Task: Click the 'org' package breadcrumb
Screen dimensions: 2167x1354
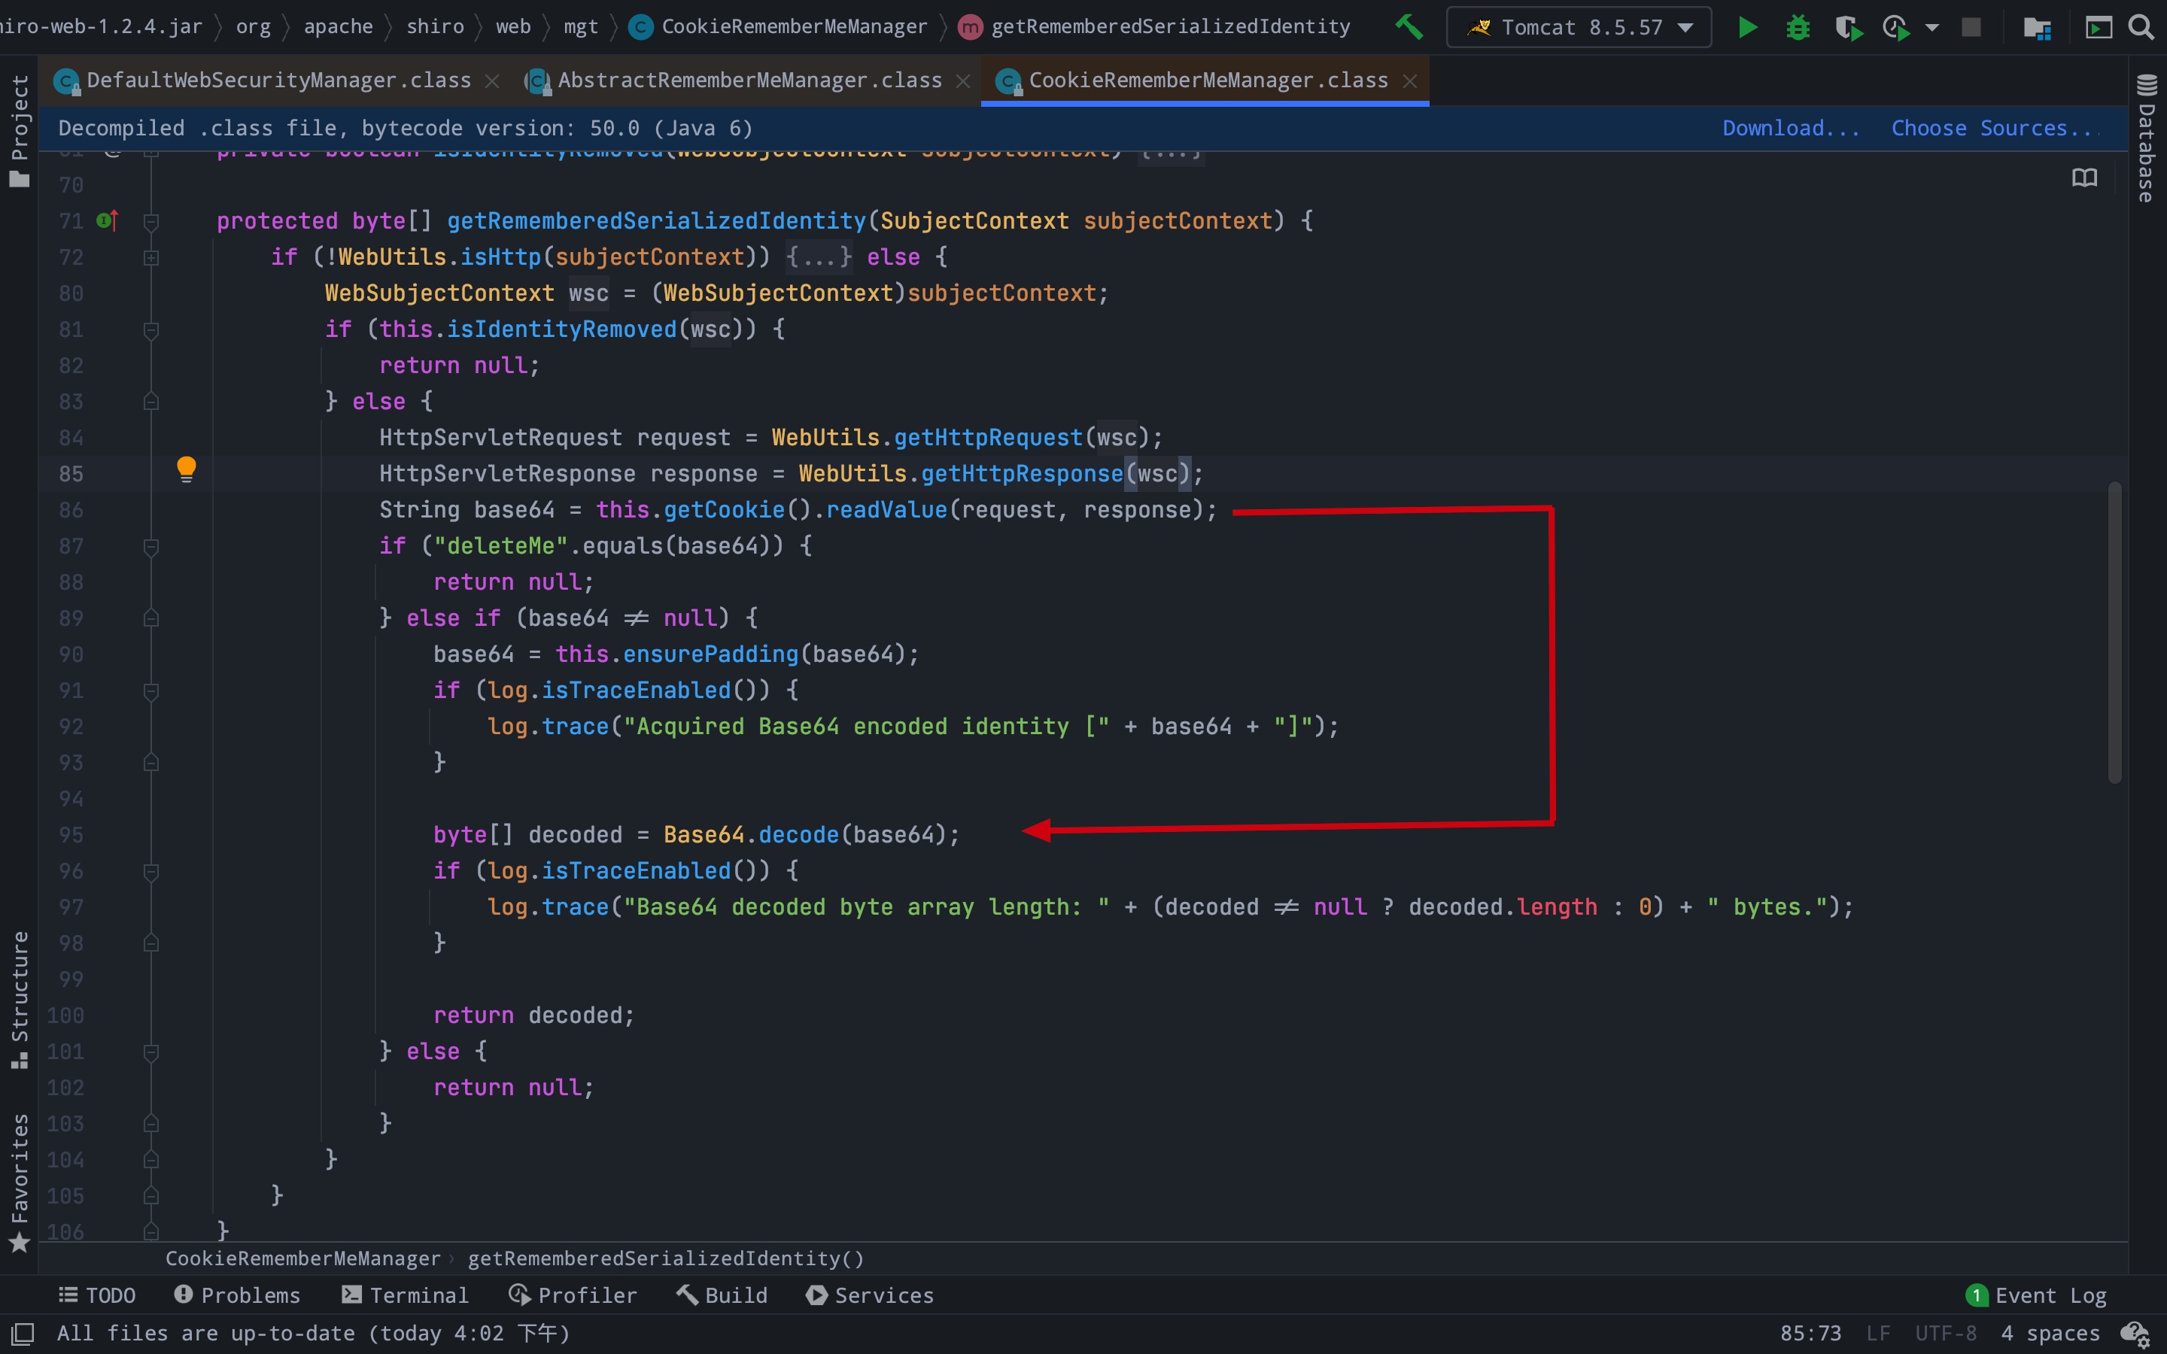Action: (253, 27)
